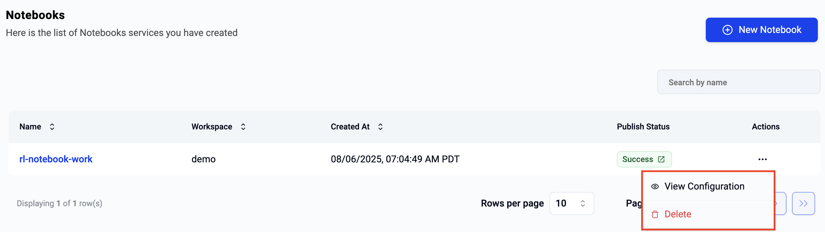Viewport: 825px width, 232px height.
Task: Open the rl-notebook-work notebook link
Action: point(56,159)
